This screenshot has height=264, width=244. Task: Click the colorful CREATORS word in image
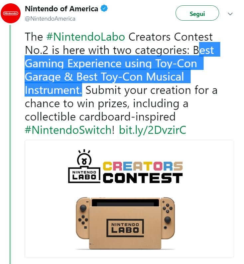pos(143,166)
